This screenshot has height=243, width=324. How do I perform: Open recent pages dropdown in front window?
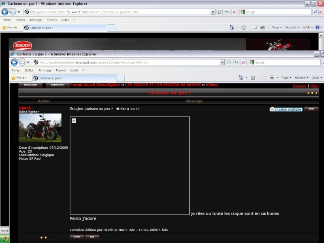pyautogui.click(x=28, y=62)
